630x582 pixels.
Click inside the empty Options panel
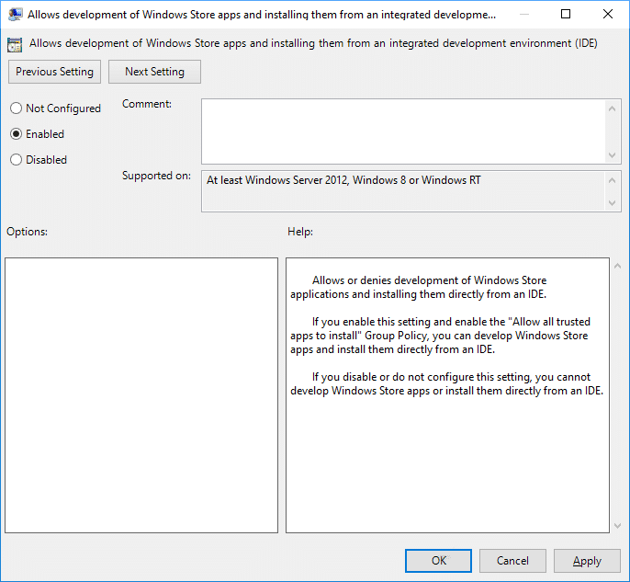pos(141,395)
